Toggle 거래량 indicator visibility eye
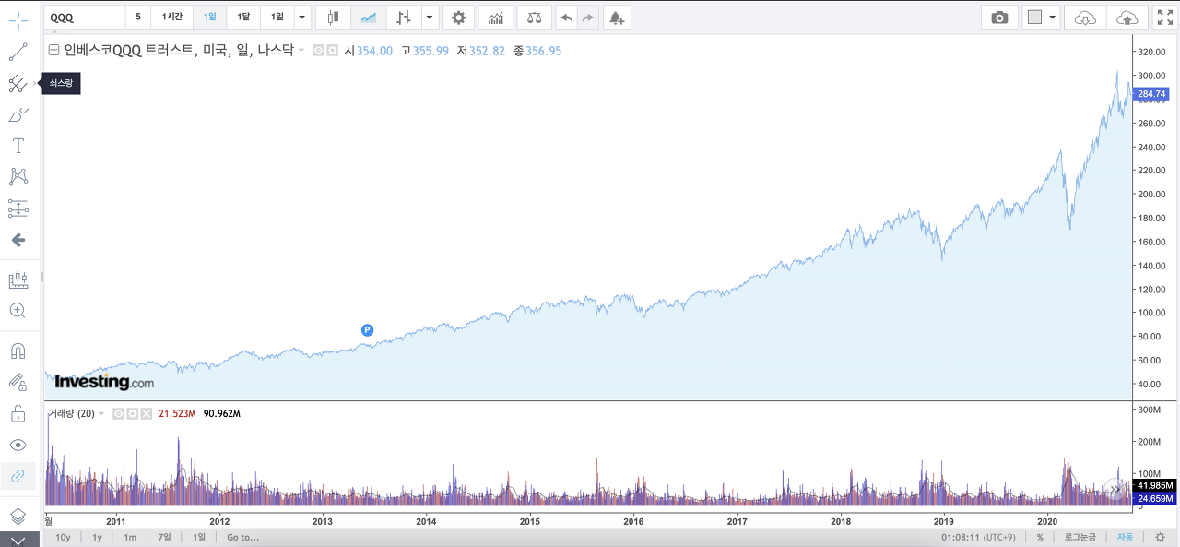 tap(118, 414)
